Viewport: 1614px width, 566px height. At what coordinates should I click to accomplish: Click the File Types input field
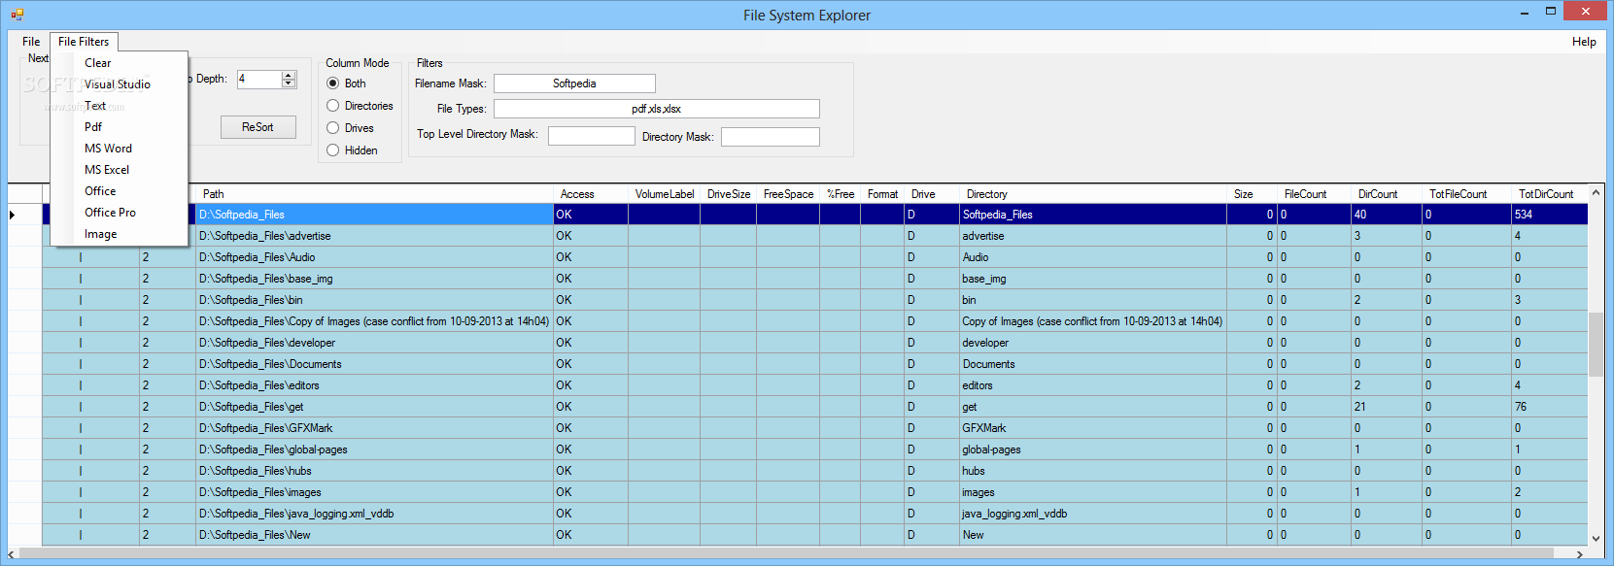(x=656, y=109)
